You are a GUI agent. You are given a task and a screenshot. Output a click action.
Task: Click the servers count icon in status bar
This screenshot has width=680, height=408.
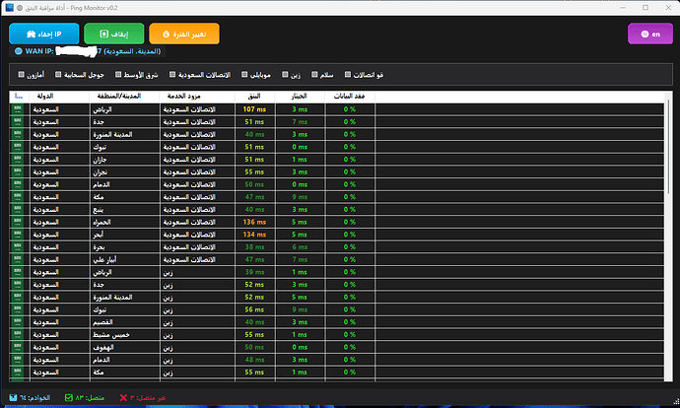click(11, 398)
